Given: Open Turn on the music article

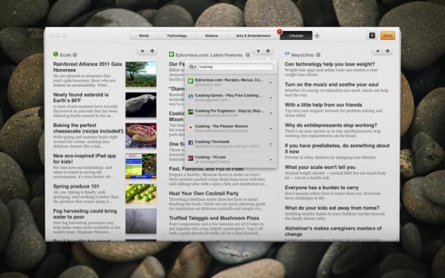Looking at the screenshot, I should (x=332, y=85).
